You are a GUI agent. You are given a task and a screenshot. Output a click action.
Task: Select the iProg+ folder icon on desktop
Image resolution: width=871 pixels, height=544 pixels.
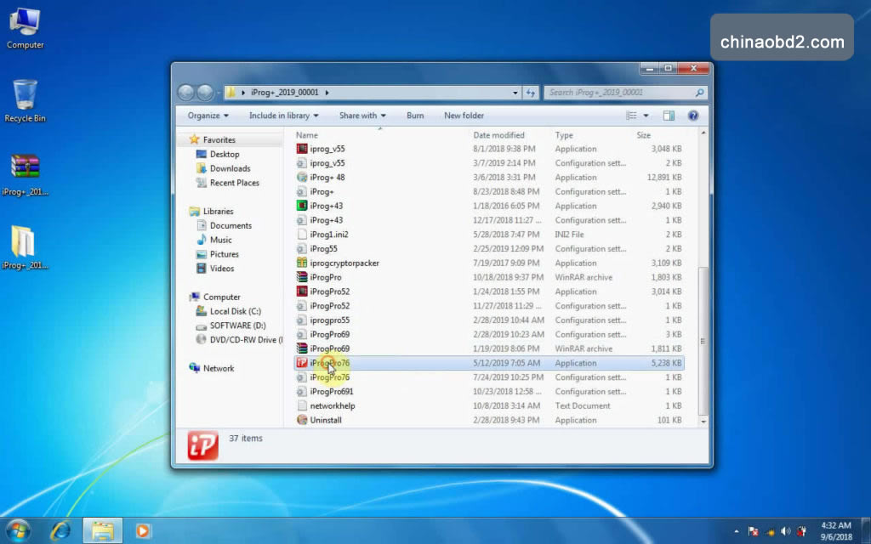point(25,247)
